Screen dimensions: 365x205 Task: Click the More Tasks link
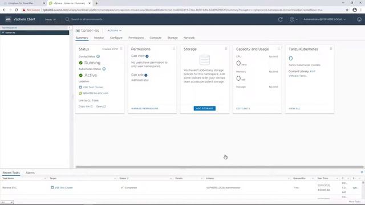point(355,202)
